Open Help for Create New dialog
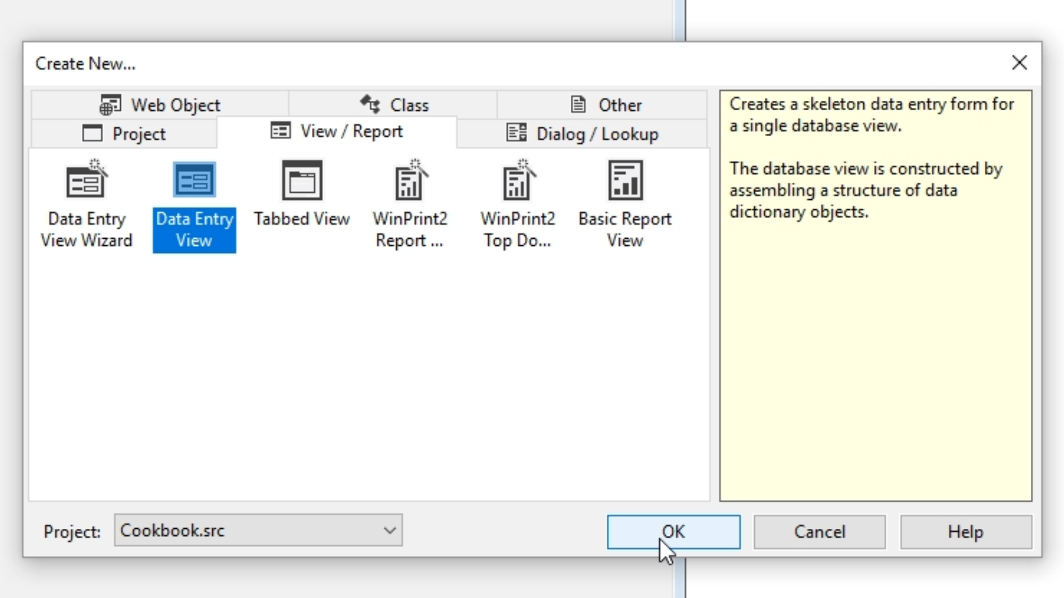Image resolution: width=1064 pixels, height=598 pixels. 965,532
